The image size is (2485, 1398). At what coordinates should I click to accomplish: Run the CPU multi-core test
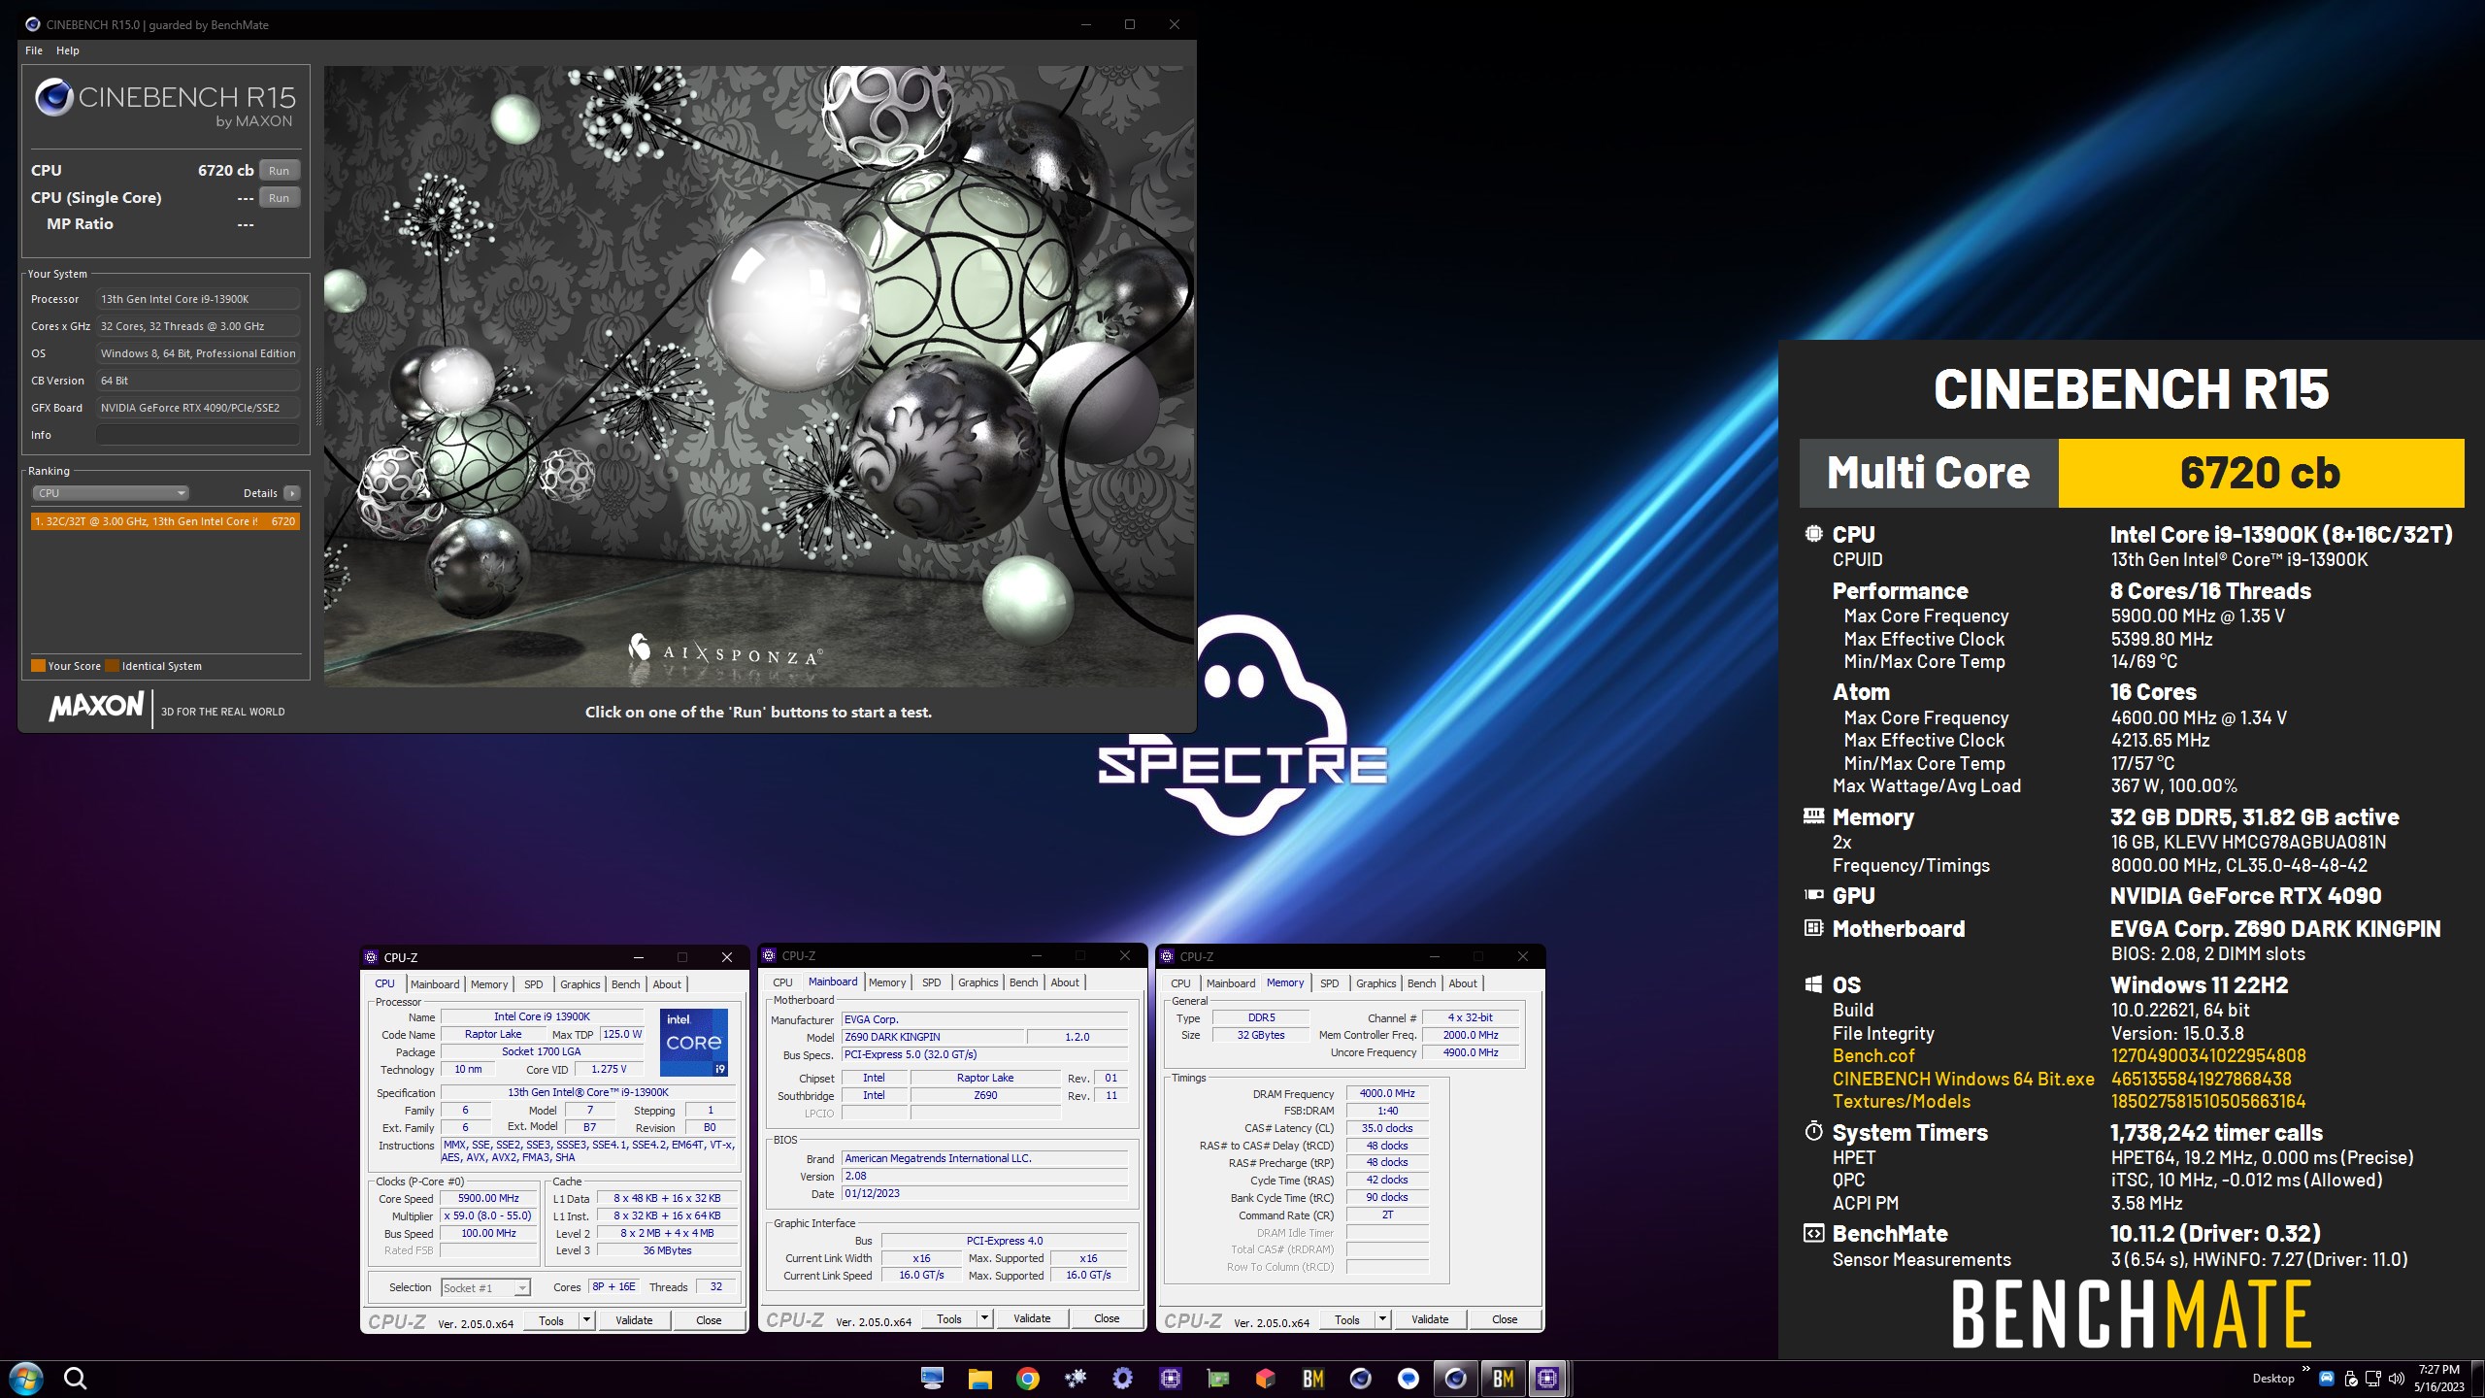click(x=280, y=171)
